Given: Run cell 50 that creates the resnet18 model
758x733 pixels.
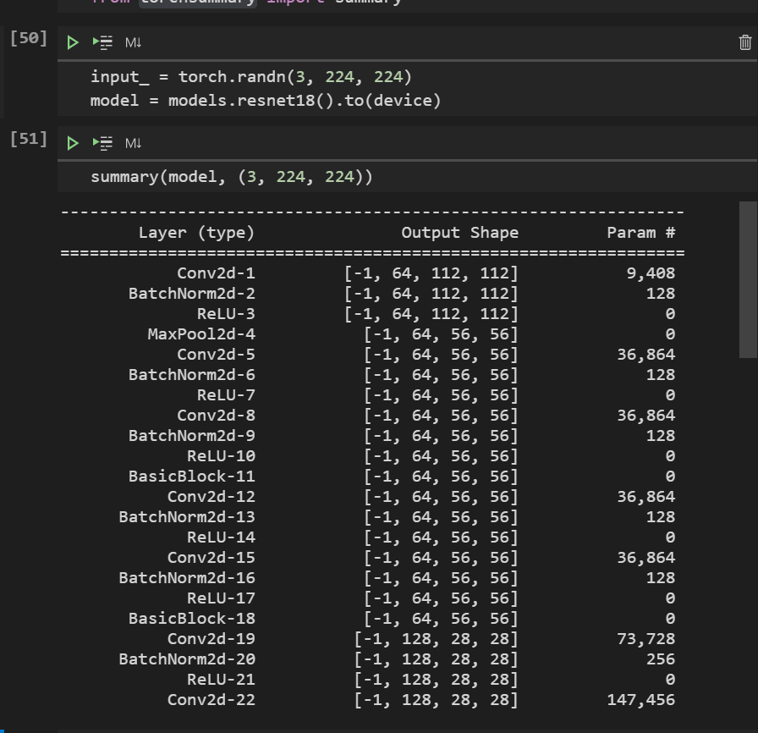Looking at the screenshot, I should 73,42.
